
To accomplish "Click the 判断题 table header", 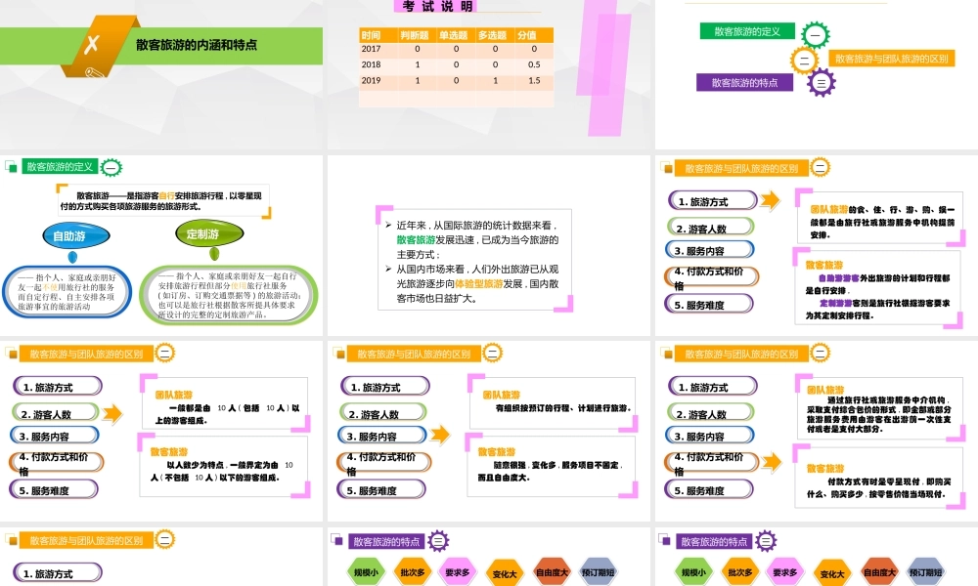I will click(x=418, y=35).
